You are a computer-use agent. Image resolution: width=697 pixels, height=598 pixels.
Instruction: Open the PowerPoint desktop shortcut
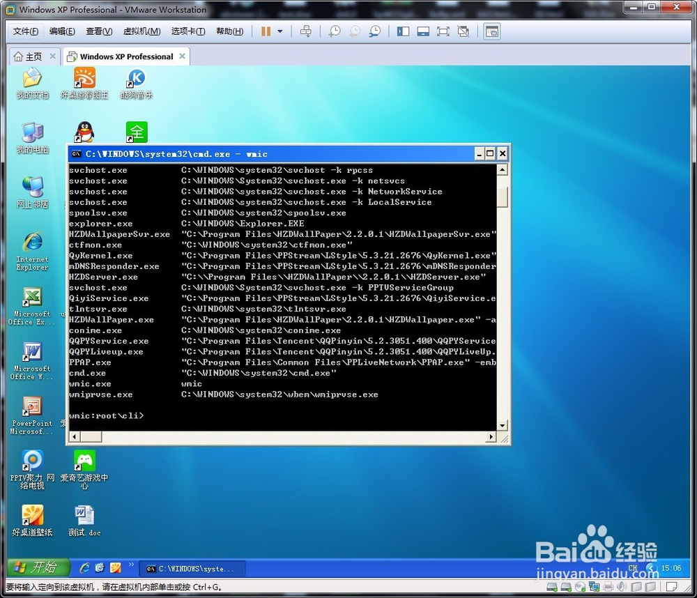tap(32, 415)
